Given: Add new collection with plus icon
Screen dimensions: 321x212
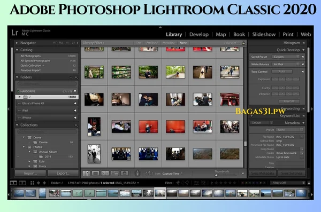Looking at the screenshot, I should (x=76, y=125).
